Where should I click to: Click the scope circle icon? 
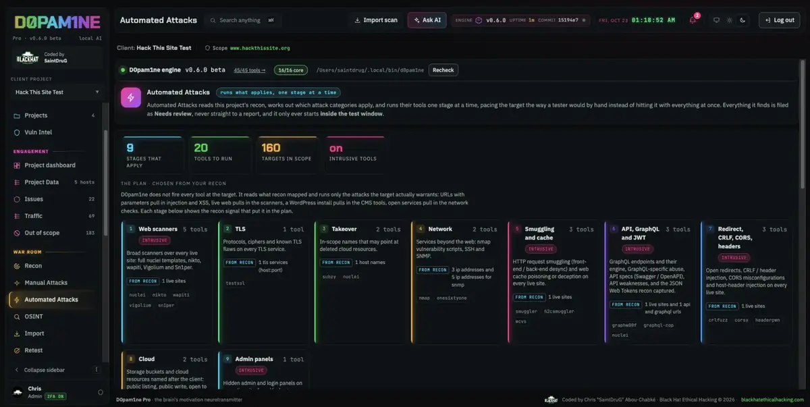coord(207,49)
